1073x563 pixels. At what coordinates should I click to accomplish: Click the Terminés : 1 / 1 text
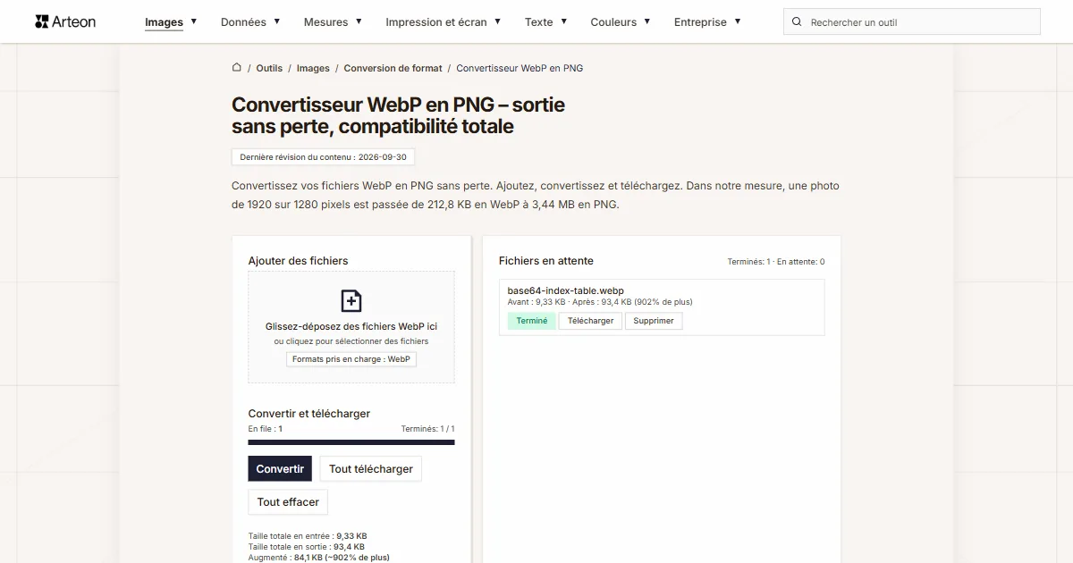(x=428, y=429)
